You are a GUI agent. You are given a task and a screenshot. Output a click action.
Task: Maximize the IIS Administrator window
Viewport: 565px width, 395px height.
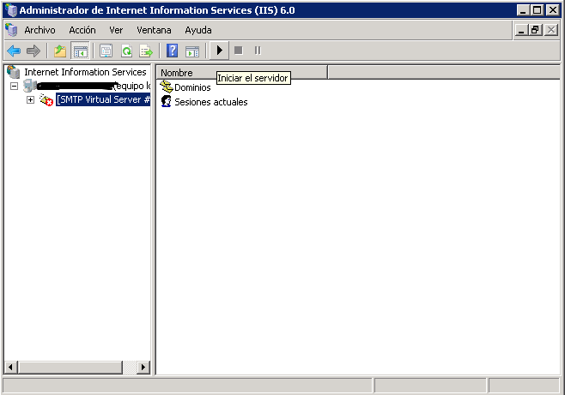[537, 10]
